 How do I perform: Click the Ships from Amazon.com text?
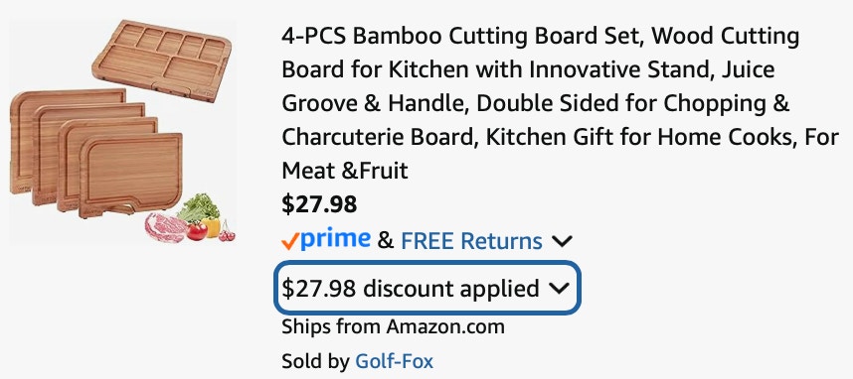[393, 326]
